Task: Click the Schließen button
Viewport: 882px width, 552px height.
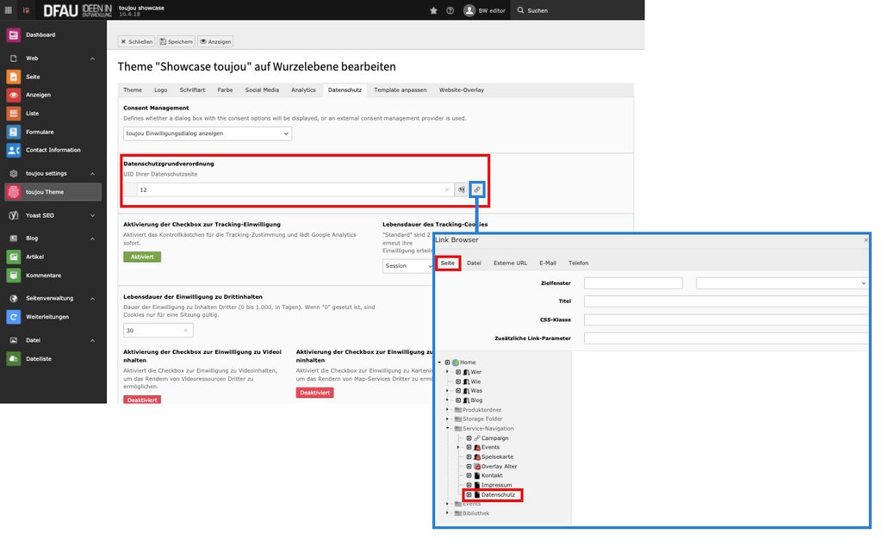Action: [136, 41]
